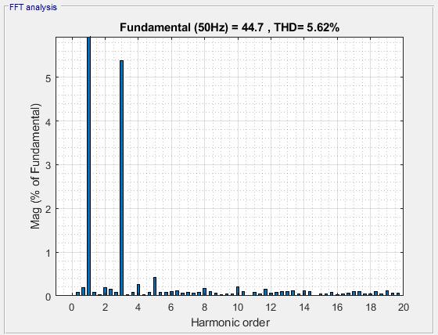Viewport: 438px width, 335px height.
Task: Click the y-axis tick label 3
Action: [x=48, y=165]
